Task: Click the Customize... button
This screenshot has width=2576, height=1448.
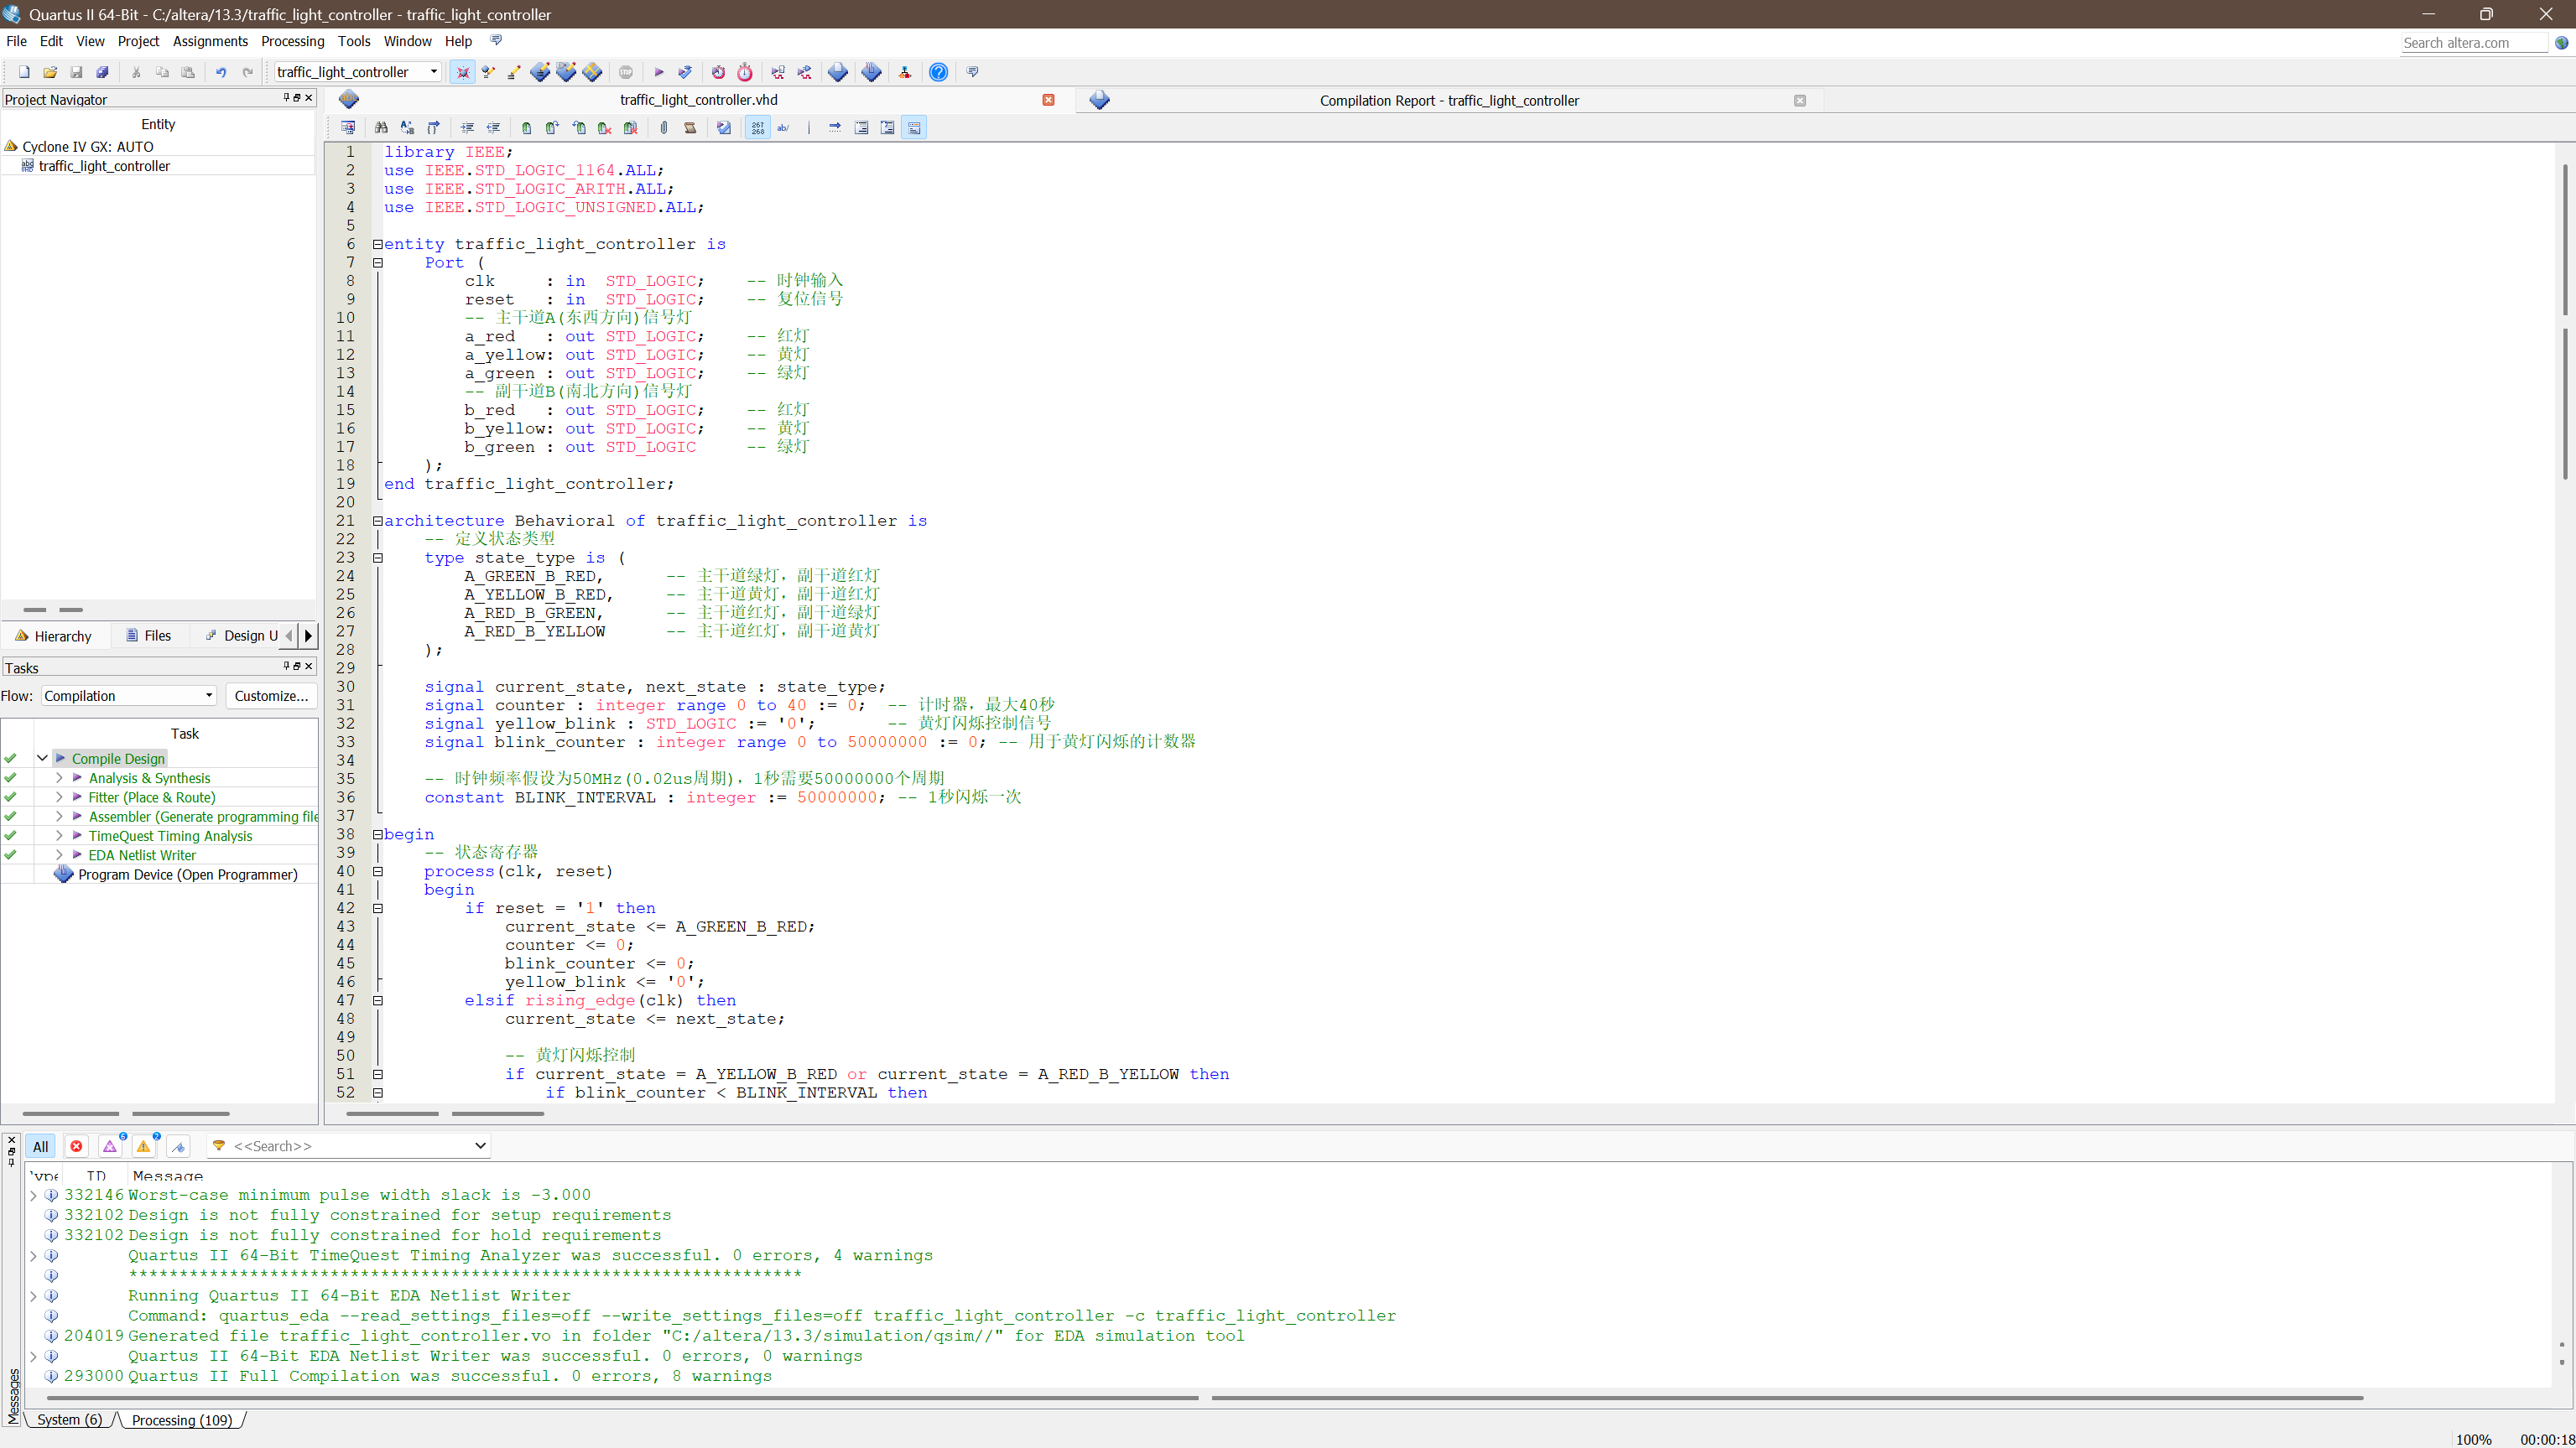Action: click(x=271, y=696)
